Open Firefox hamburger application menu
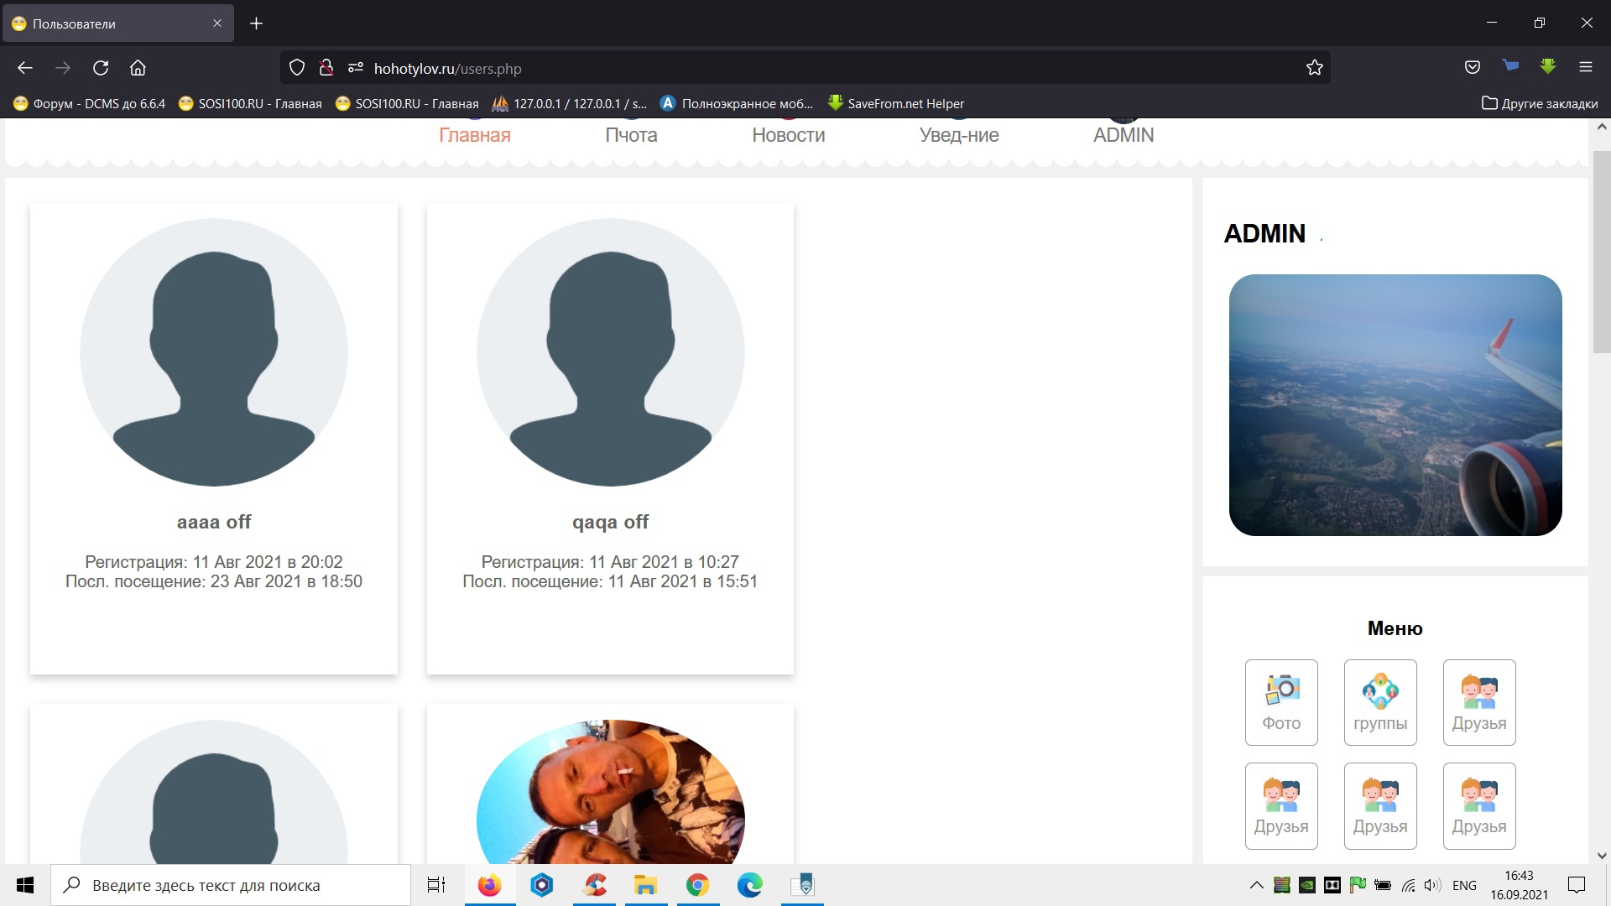 pos(1585,68)
